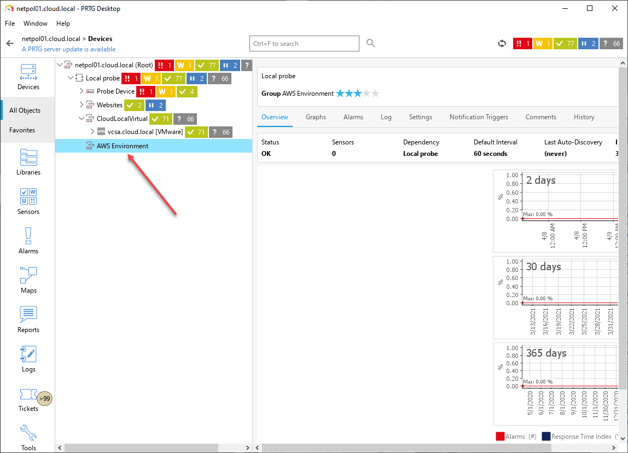Click the green 77 up sensors badge in top bar

[x=565, y=43]
